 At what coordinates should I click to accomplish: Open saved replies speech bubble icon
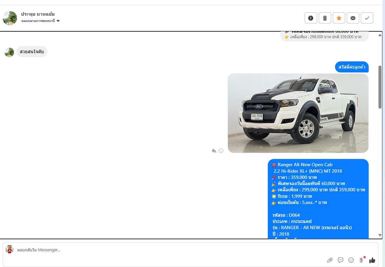(341, 260)
